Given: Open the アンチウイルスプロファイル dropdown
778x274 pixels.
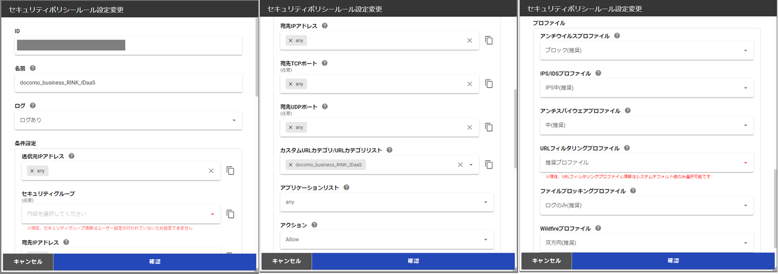Looking at the screenshot, I should pos(647,50).
